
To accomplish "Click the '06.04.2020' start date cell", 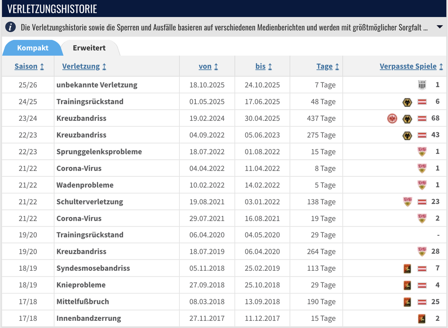I will tap(207, 234).
